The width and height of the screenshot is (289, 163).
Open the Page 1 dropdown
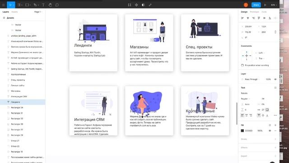tap(38, 12)
